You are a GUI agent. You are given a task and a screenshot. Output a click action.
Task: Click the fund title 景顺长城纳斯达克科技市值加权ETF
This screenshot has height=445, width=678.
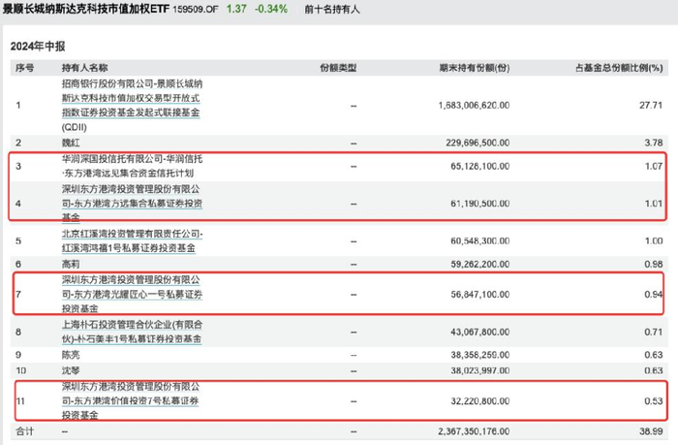(x=86, y=9)
